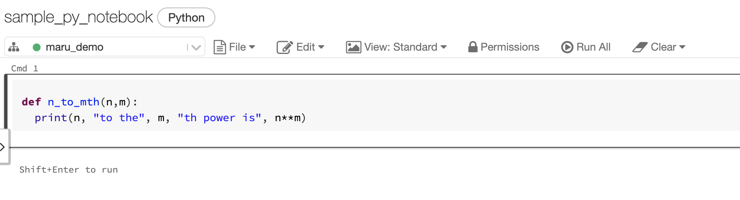Click the Run All play icon
The image size is (740, 200).
567,47
